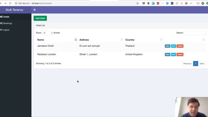Select Logout in the sidebar
The image size is (208, 117).
tap(5, 30)
